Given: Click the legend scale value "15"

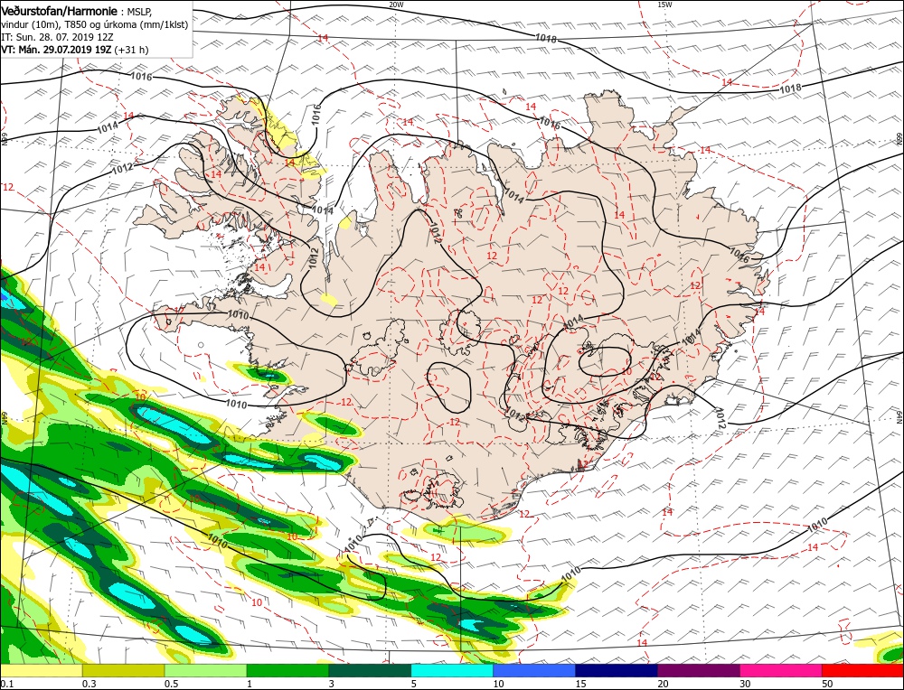Looking at the screenshot, I should 581,684.
